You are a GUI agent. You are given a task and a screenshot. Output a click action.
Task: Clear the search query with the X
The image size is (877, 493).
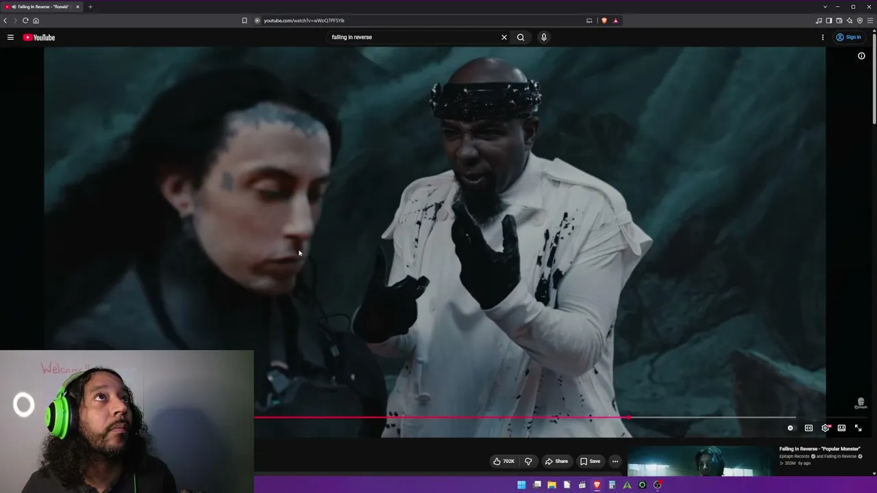pos(504,37)
